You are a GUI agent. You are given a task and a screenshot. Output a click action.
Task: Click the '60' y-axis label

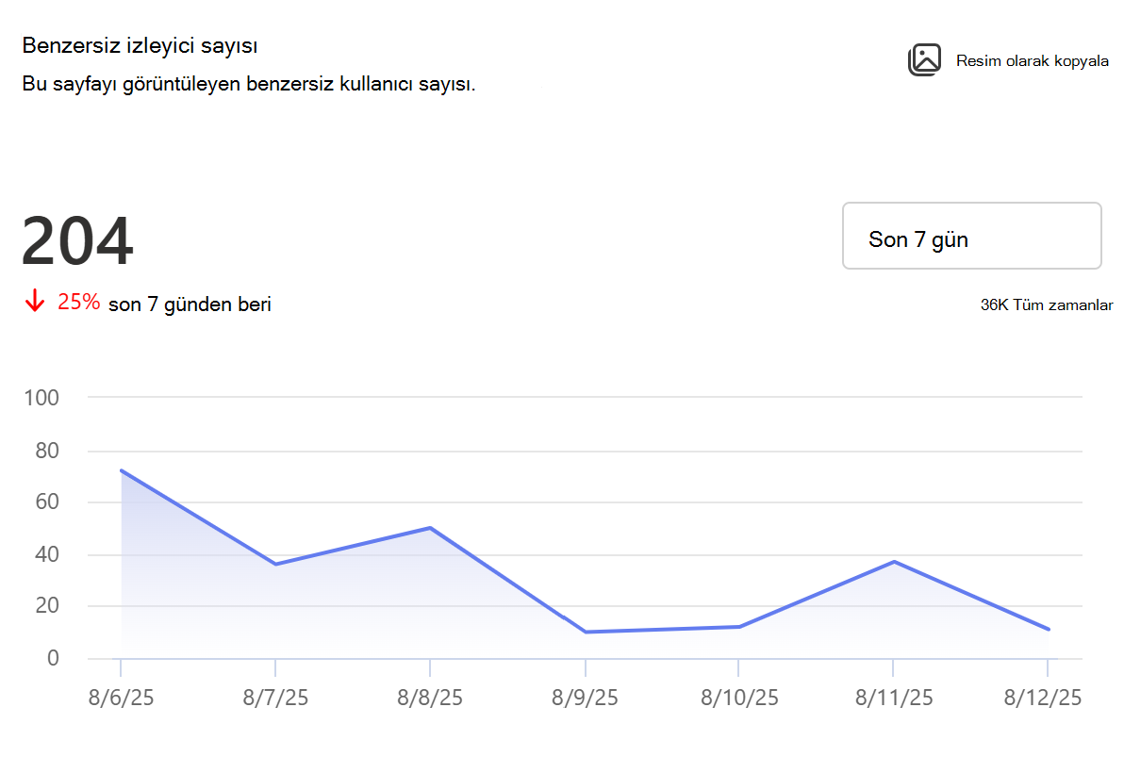click(x=47, y=502)
